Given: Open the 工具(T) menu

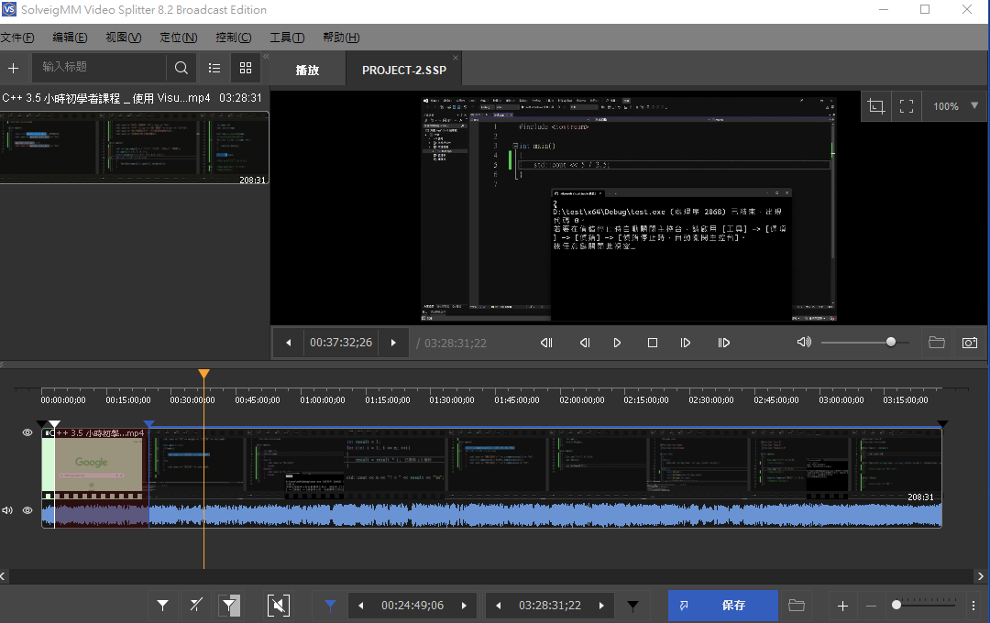Looking at the screenshot, I should pos(286,38).
